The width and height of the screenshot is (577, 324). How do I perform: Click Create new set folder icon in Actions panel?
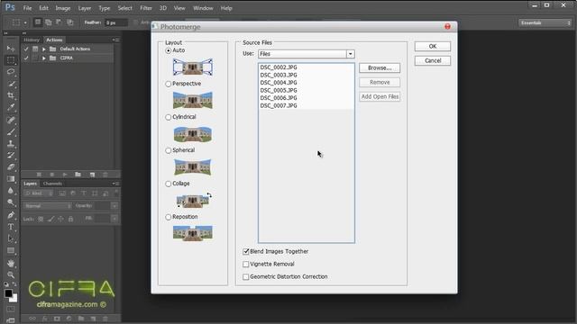pos(78,175)
